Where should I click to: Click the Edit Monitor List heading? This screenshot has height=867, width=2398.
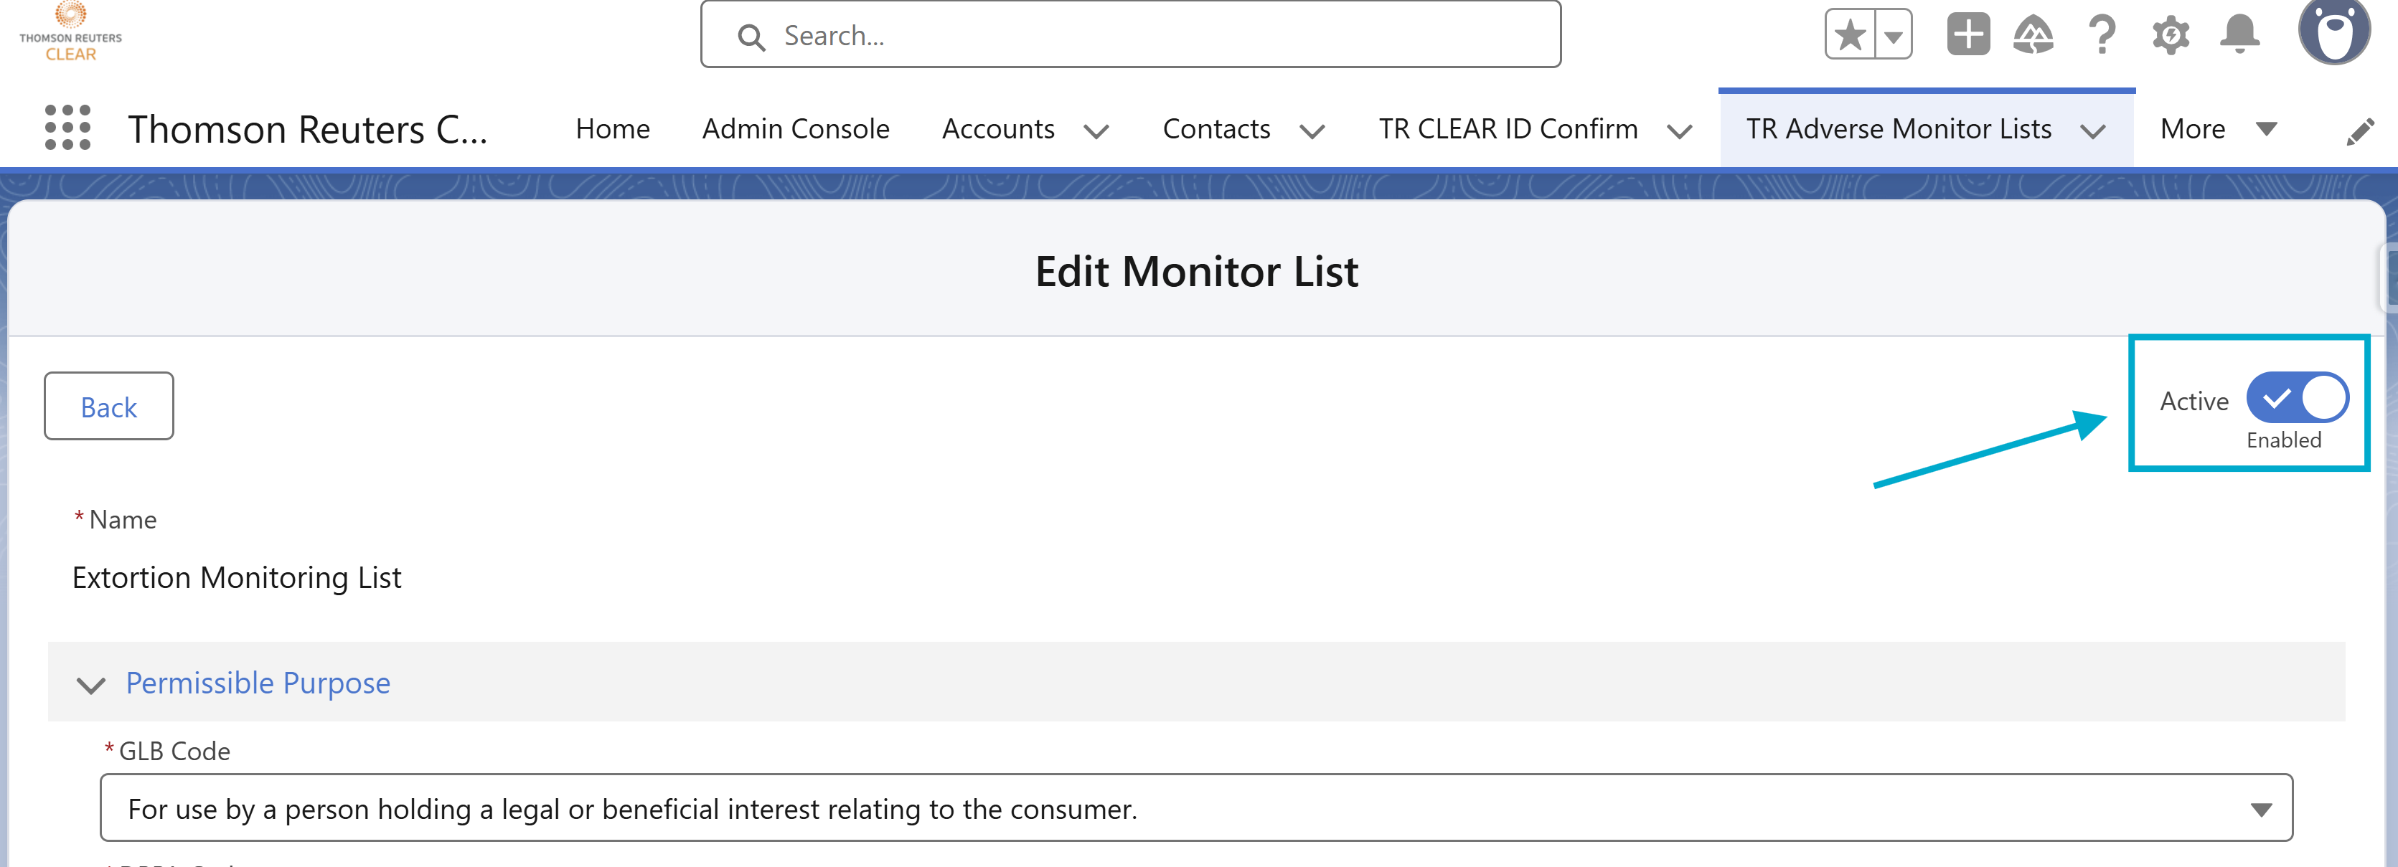pos(1196,272)
